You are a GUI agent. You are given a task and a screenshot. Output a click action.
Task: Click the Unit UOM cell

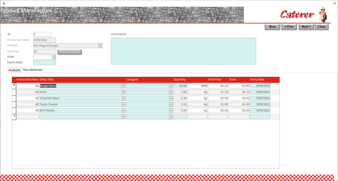pos(198,86)
